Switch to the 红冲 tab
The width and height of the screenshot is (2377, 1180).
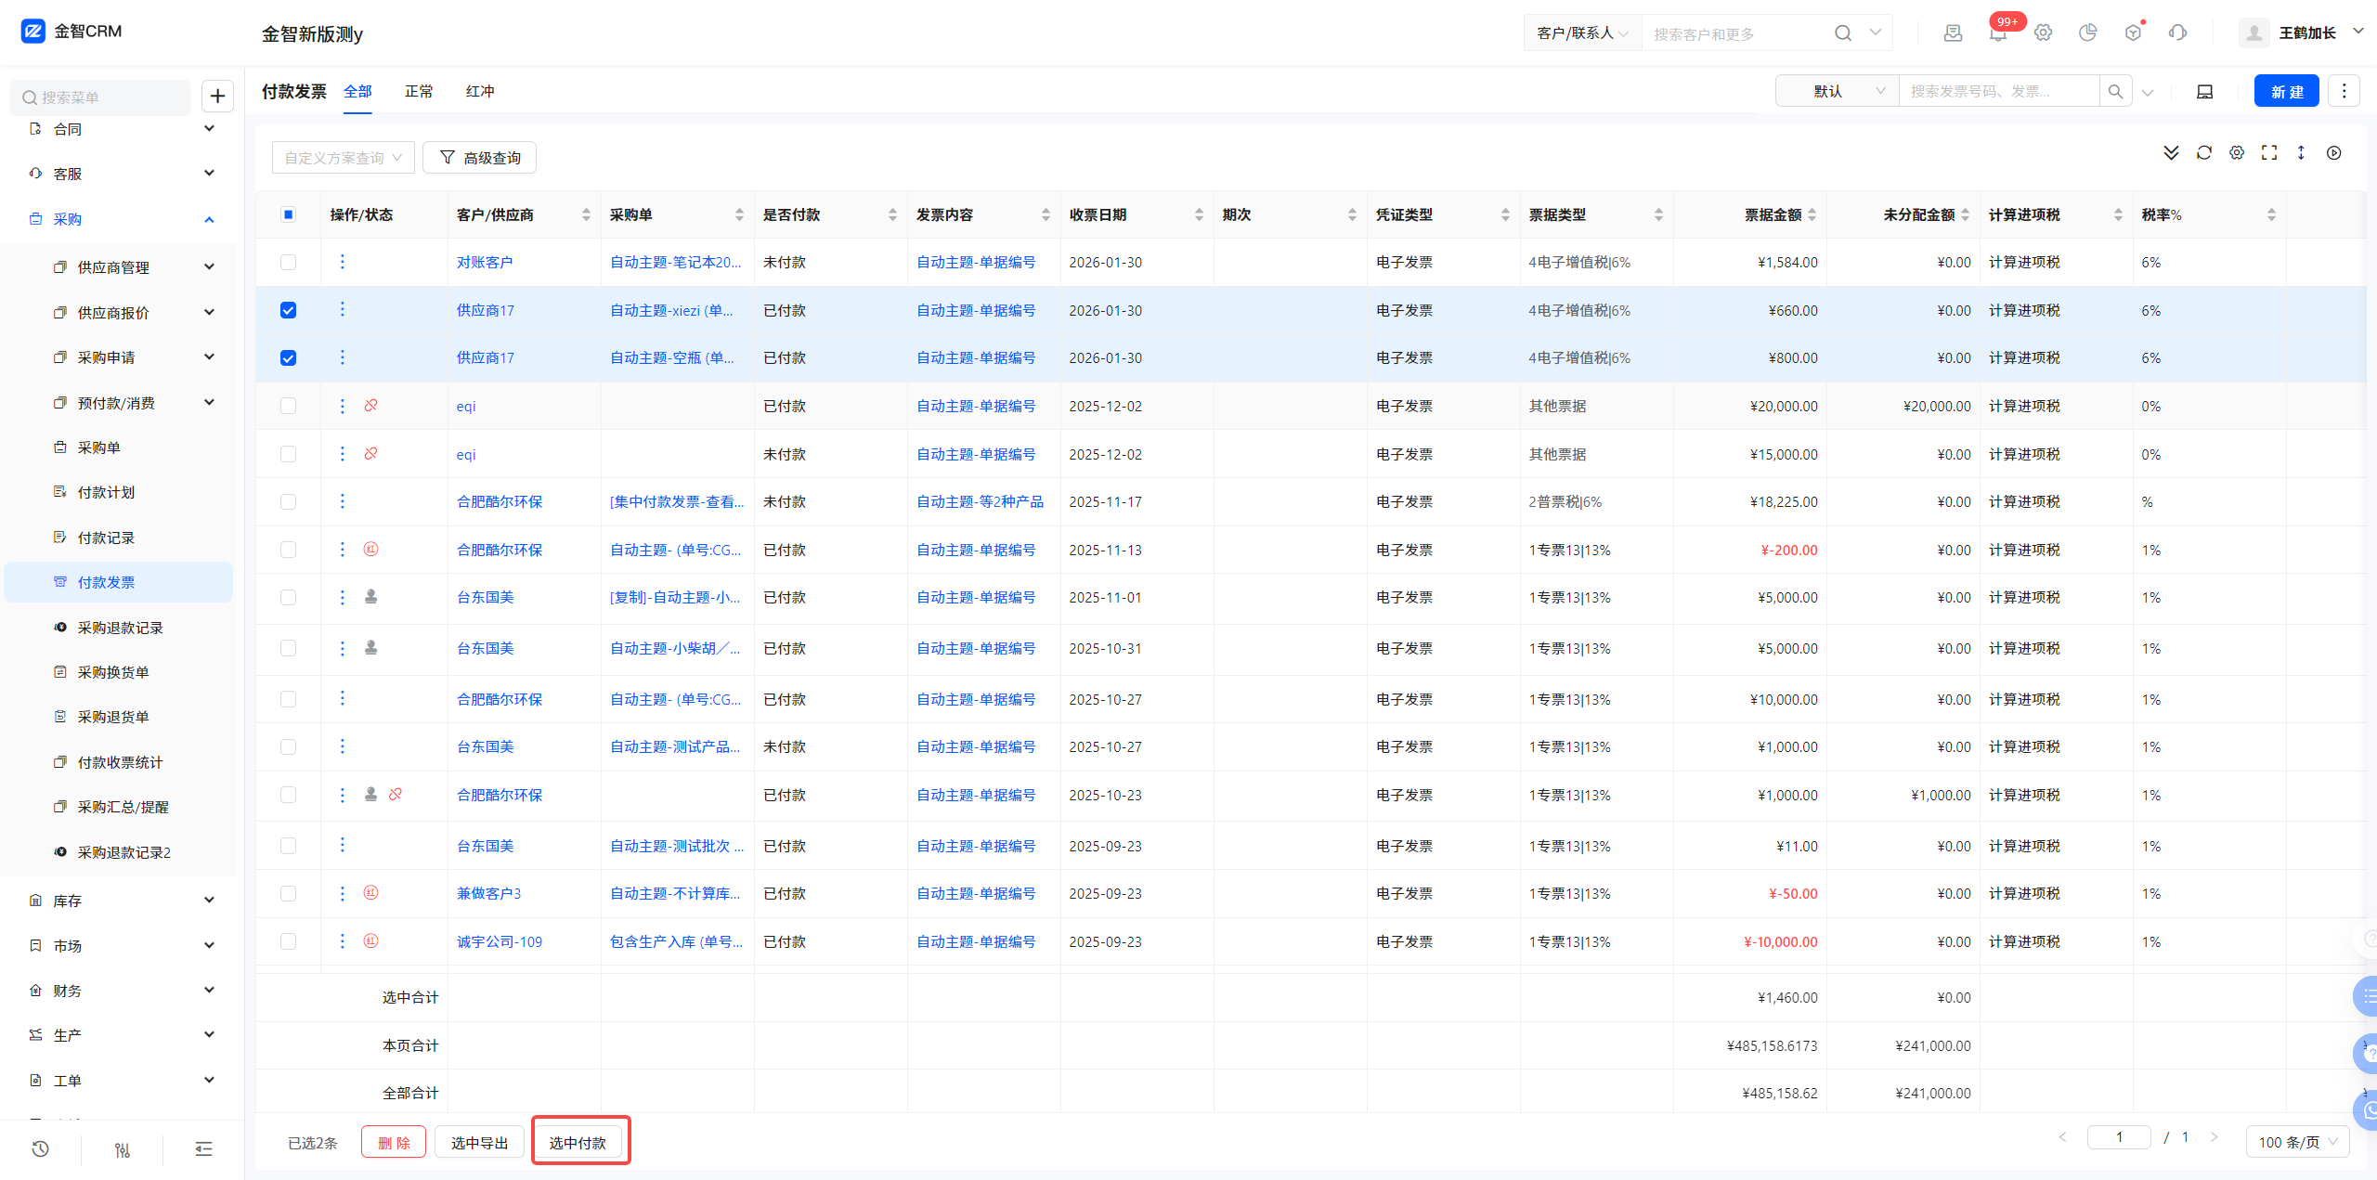pyautogui.click(x=480, y=91)
